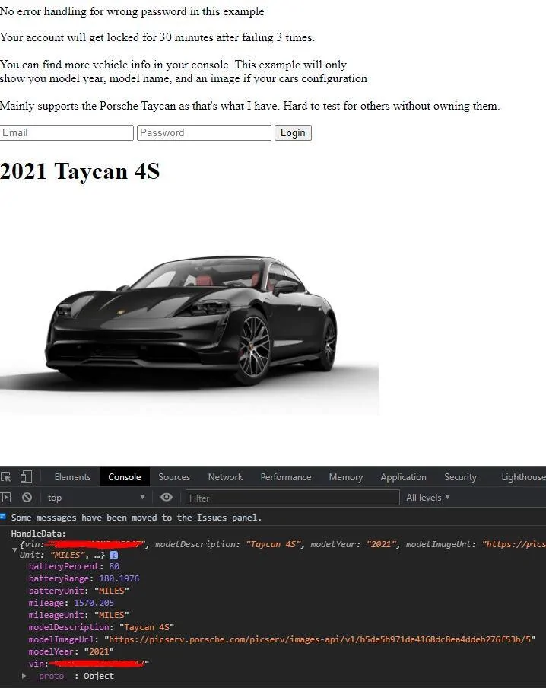Screen dimensions: 546x688
Task: Click the HandleData: log label
Action: tap(39, 534)
